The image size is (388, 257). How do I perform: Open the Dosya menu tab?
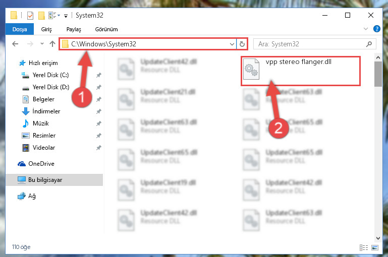[20, 29]
